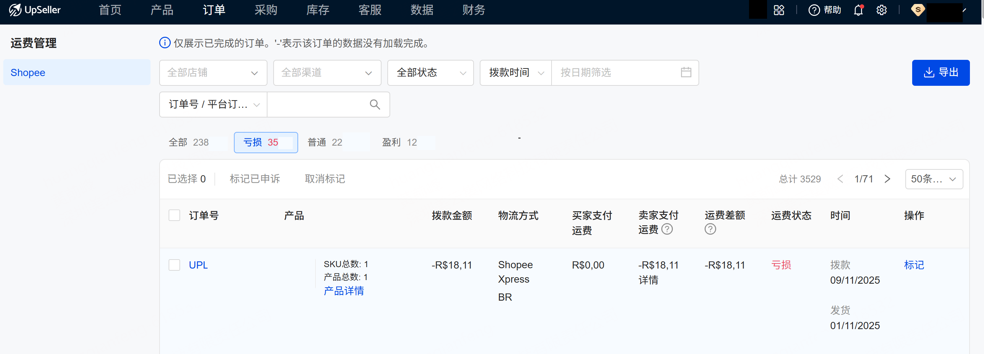This screenshot has height=354, width=984.
Task: Click the search magnifier icon
Action: (374, 104)
